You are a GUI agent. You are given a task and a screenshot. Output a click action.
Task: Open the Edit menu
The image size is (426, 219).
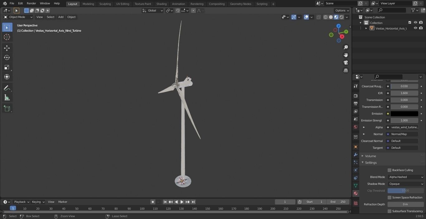[x=20, y=3]
